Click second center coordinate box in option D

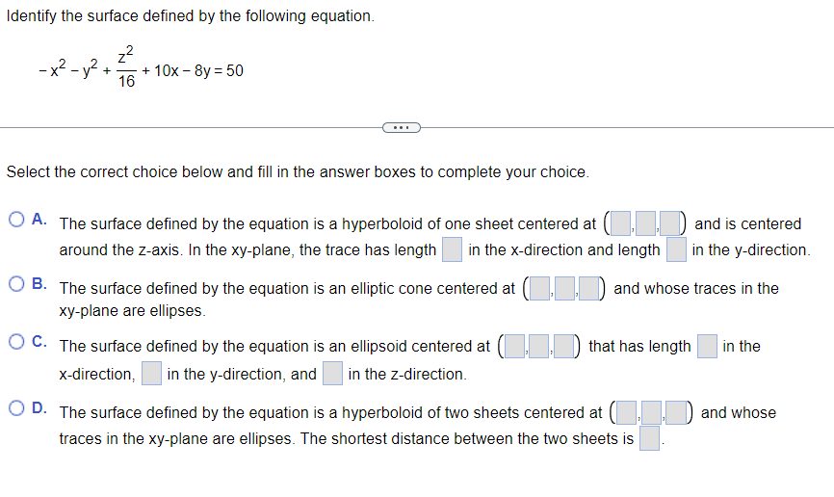652,412
